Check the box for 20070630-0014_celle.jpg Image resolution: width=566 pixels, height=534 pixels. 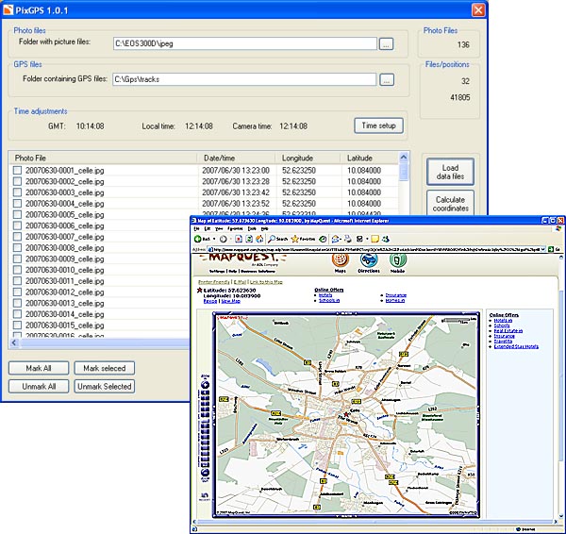point(17,314)
